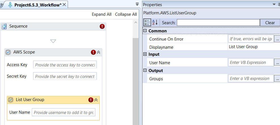Collapse the List User Group activity
This screenshot has height=125, width=280.
coord(96,100)
